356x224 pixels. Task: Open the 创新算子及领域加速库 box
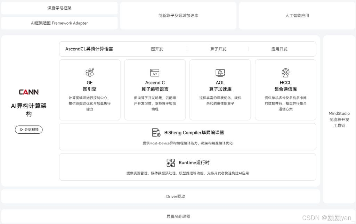click(x=178, y=15)
